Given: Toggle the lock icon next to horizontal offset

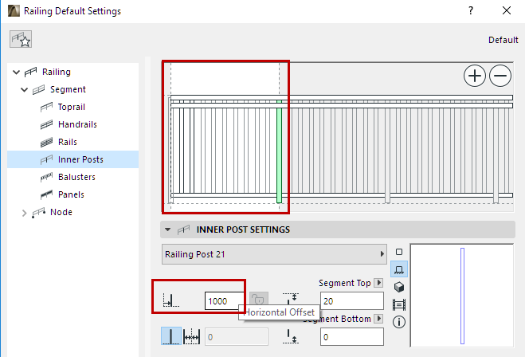Looking at the screenshot, I should coord(258,299).
